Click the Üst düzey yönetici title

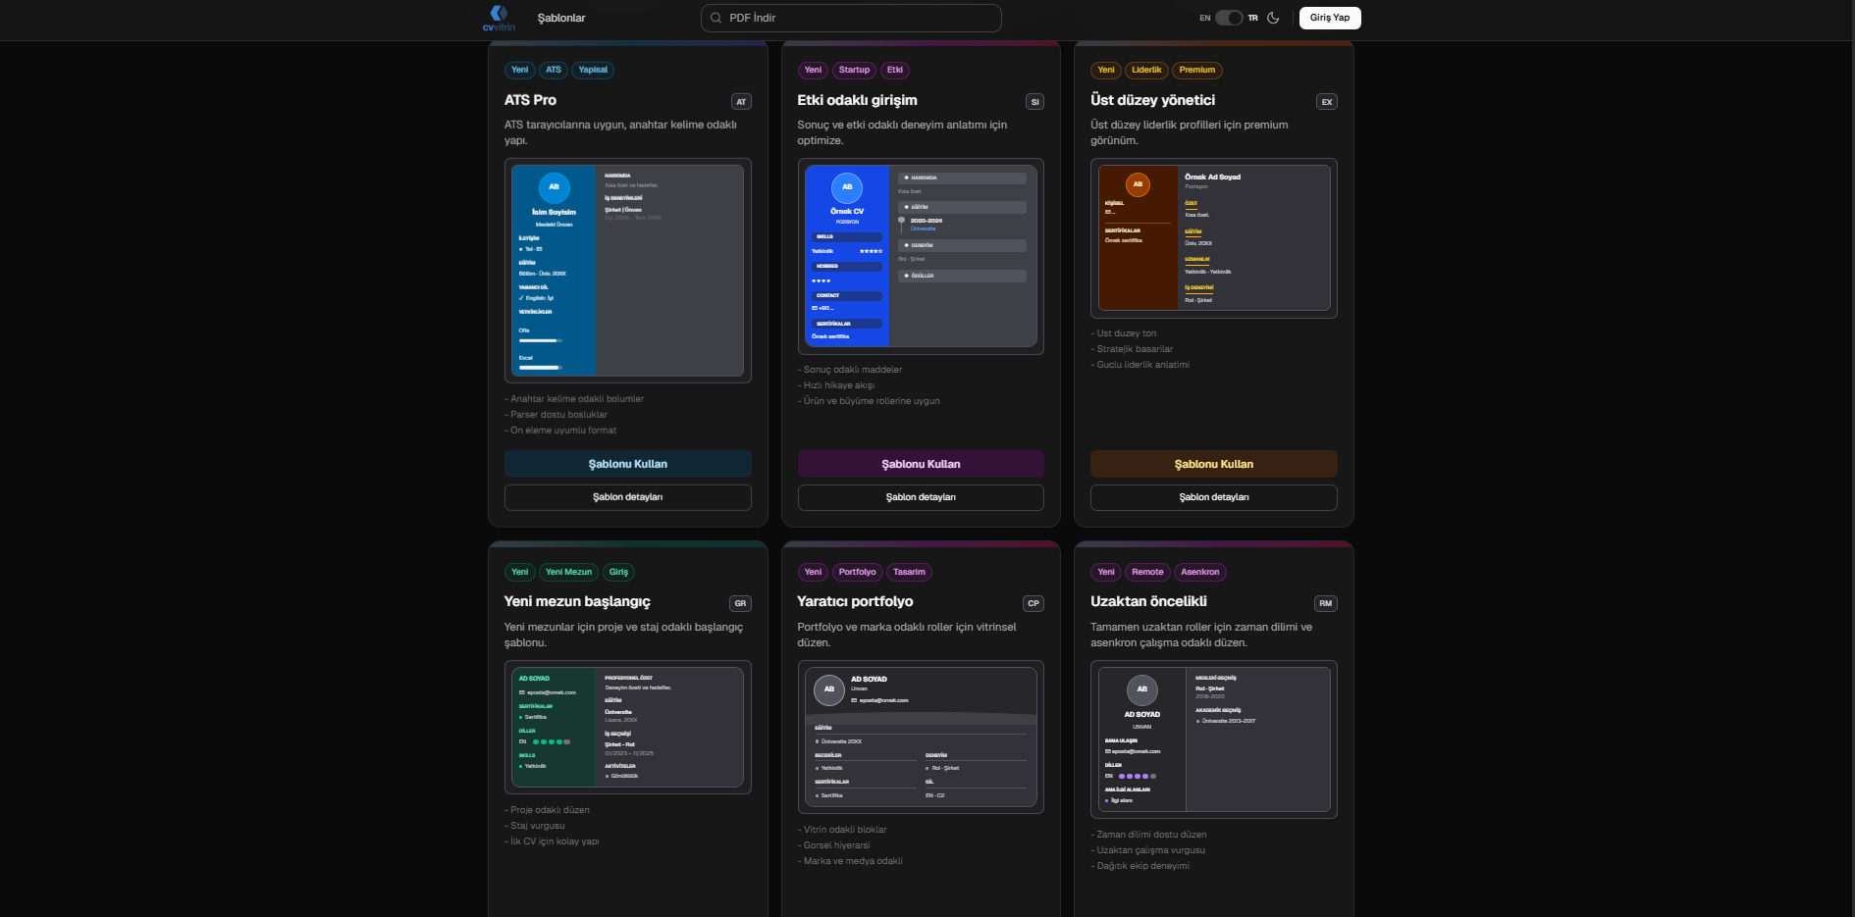point(1152,100)
